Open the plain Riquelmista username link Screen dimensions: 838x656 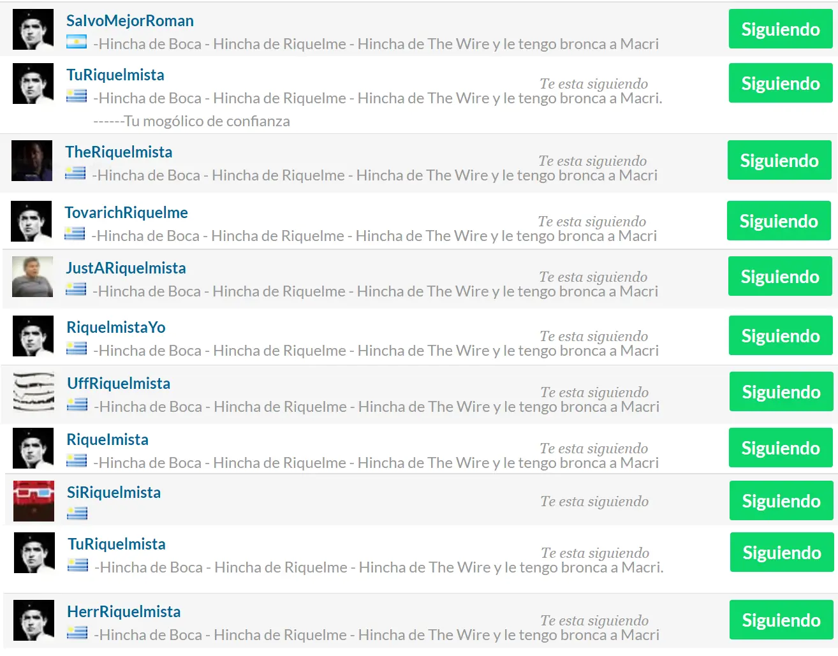point(108,439)
